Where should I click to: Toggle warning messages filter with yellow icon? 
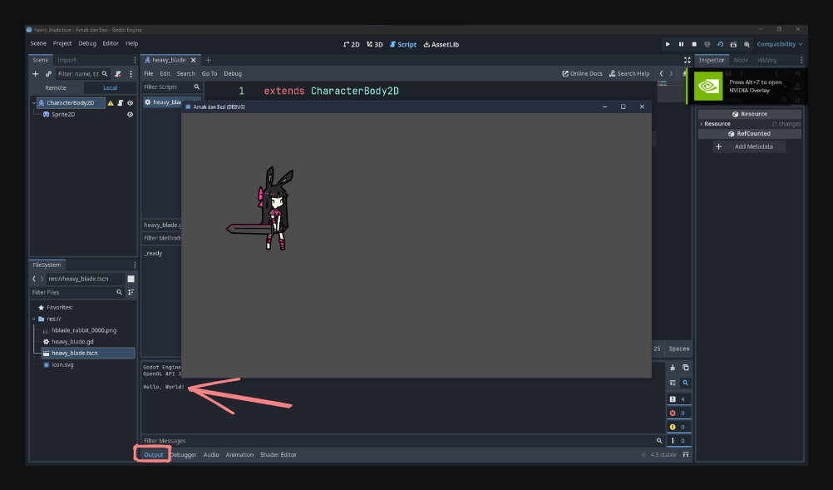click(678, 427)
